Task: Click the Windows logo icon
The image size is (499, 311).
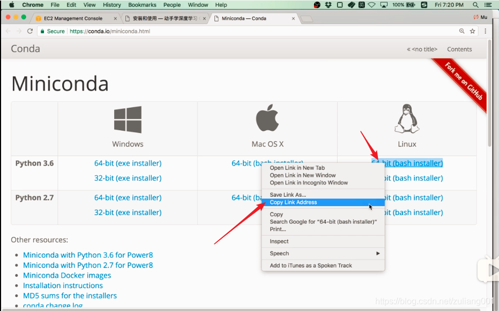Action: (x=128, y=120)
